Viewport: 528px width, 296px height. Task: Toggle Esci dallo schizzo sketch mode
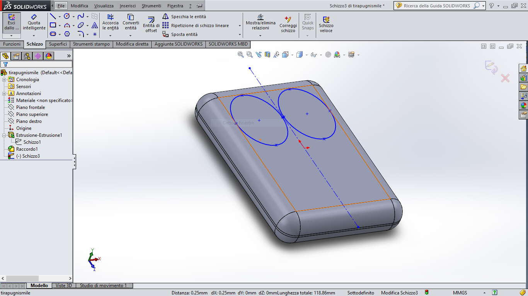click(x=12, y=22)
